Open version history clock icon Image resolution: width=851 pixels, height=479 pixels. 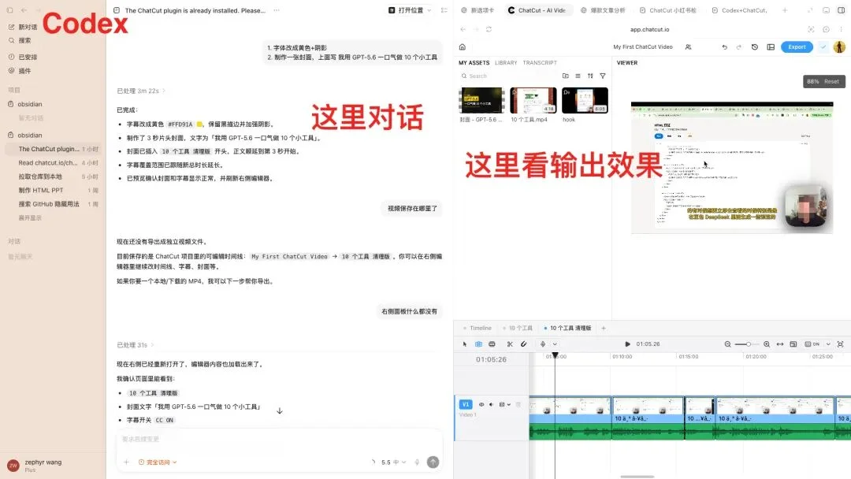754,47
